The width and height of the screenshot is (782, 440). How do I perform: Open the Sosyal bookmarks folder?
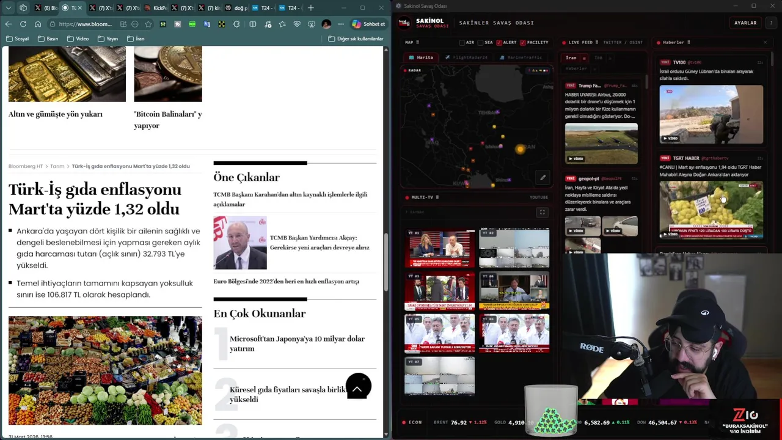coord(18,38)
